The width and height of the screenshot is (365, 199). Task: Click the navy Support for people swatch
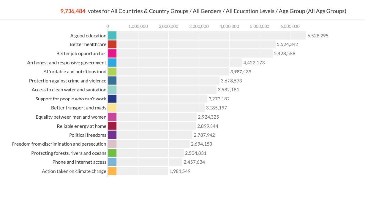click(112, 99)
